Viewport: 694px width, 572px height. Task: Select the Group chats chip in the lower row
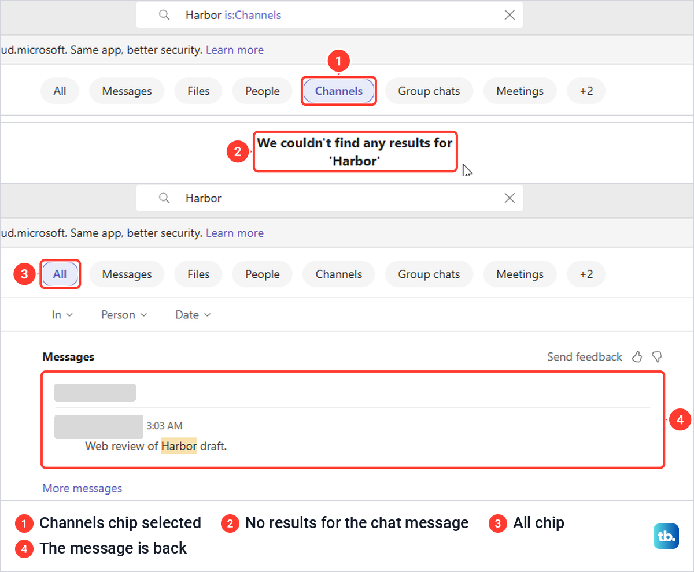[429, 274]
